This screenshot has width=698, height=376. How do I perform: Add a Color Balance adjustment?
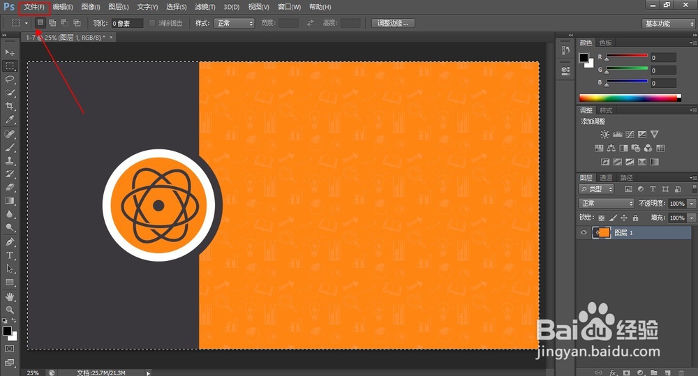coord(611,148)
